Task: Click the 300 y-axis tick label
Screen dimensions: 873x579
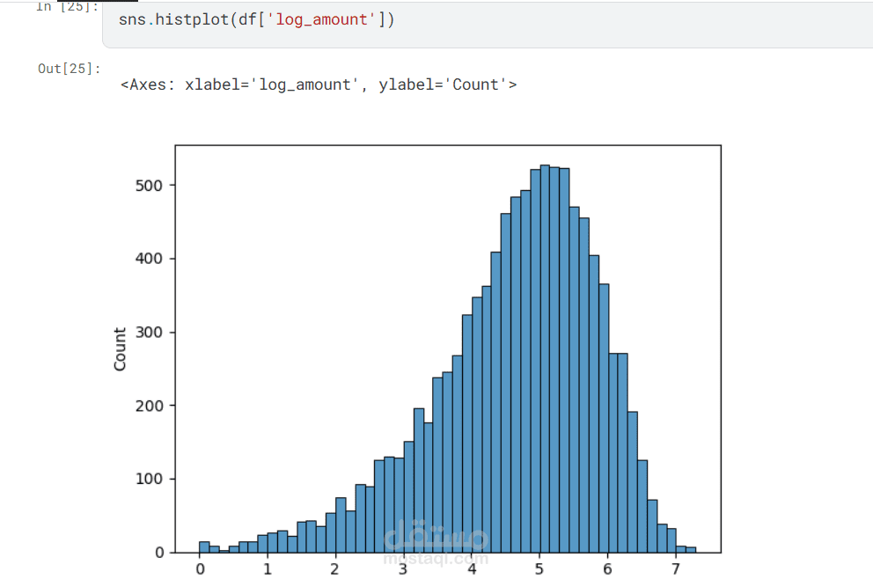Action: [x=149, y=333]
